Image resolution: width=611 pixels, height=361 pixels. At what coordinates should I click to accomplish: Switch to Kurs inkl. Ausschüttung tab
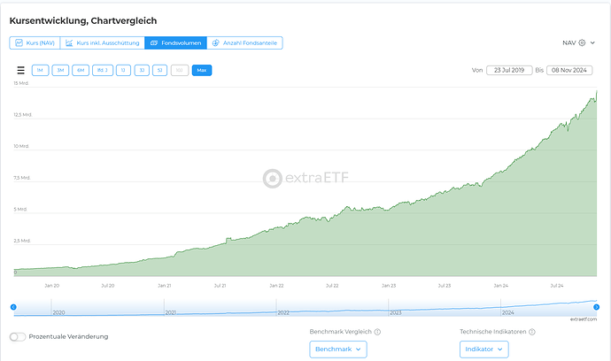tap(102, 42)
